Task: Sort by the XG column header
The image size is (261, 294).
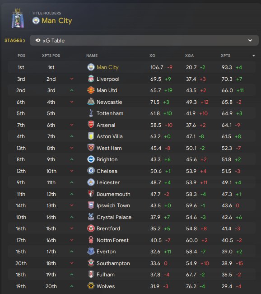Action: click(x=152, y=56)
